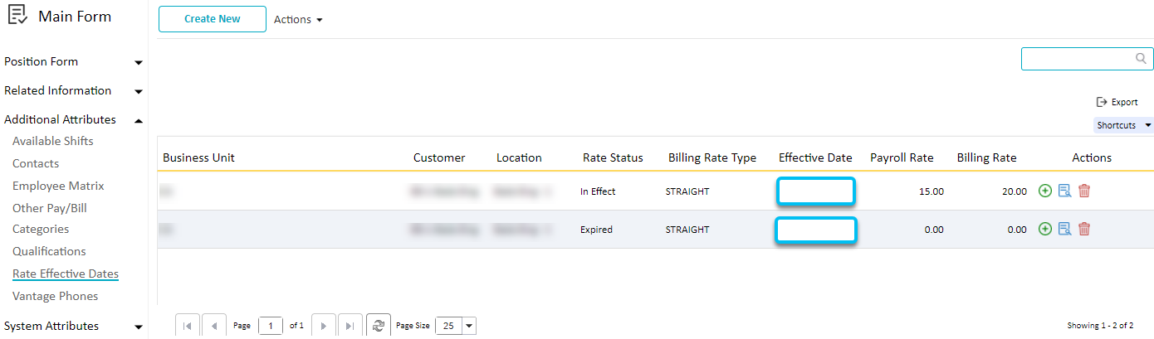Delete the In Effect rate row
This screenshot has width=1154, height=339.
[1084, 191]
